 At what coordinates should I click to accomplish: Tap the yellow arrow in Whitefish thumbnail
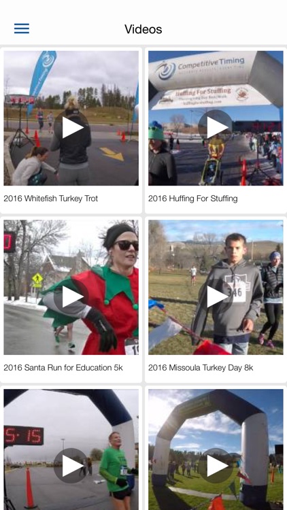tap(112, 154)
